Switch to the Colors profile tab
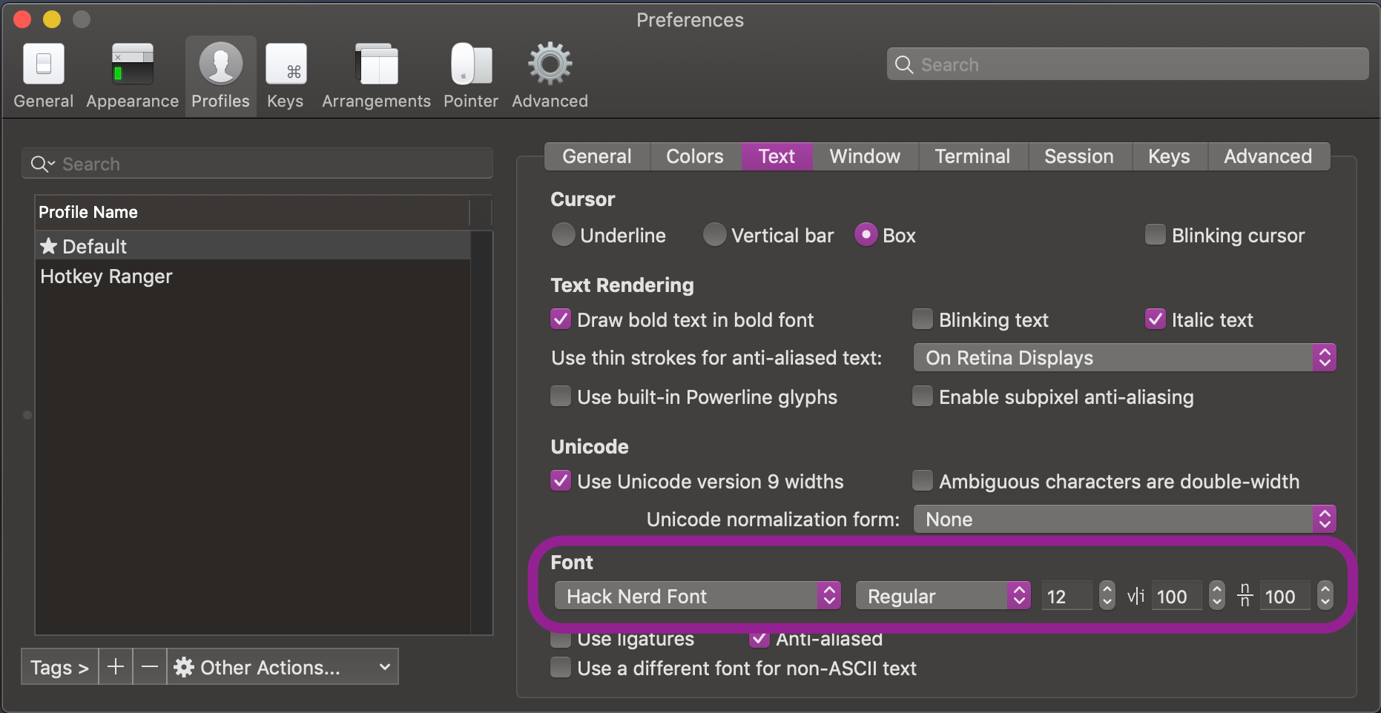 tap(695, 156)
